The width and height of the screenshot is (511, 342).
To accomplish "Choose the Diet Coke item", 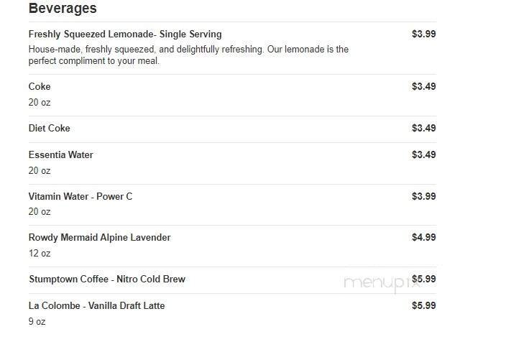I will pos(49,128).
